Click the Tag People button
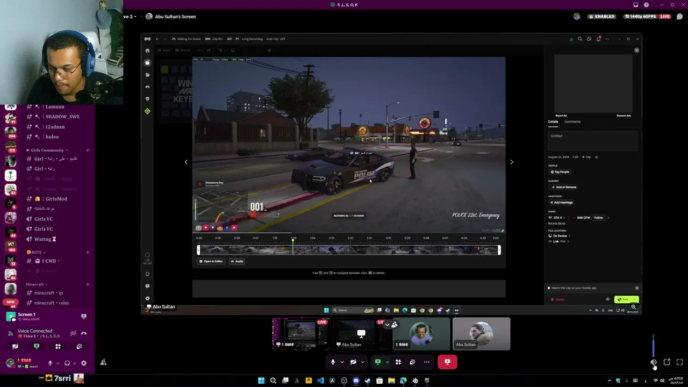This screenshot has height=387, width=688. 560,172
